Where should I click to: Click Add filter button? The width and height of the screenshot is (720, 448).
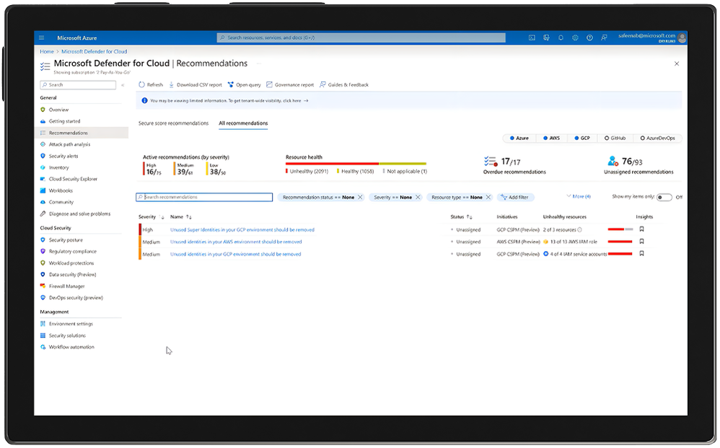point(514,198)
